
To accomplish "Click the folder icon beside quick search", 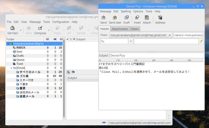I will point(73,72).
